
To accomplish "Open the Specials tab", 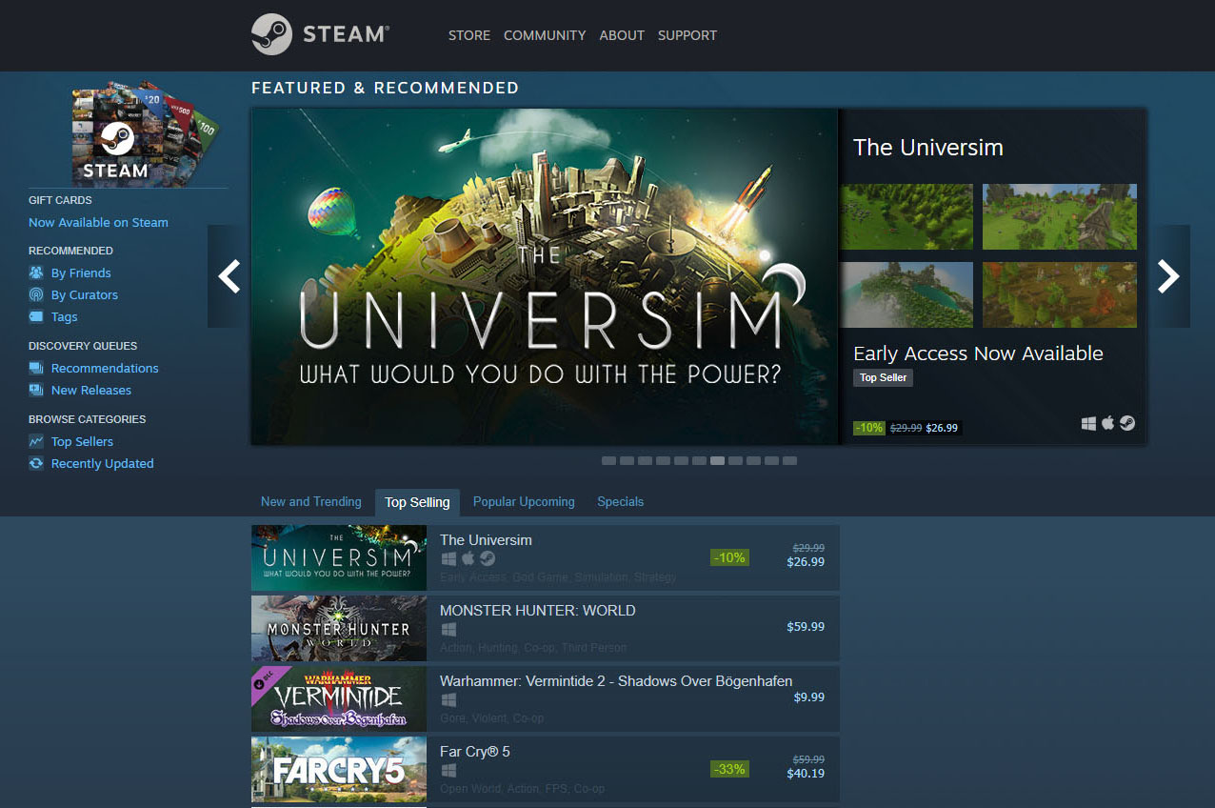I will 621,501.
